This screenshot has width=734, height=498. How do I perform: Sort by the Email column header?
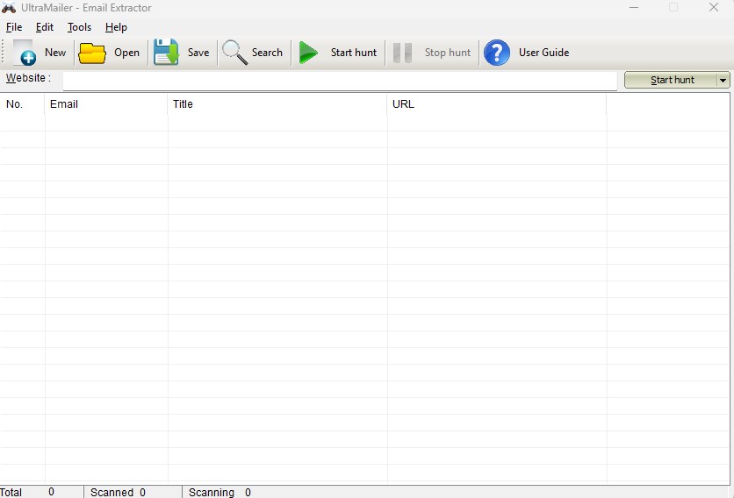pos(105,104)
